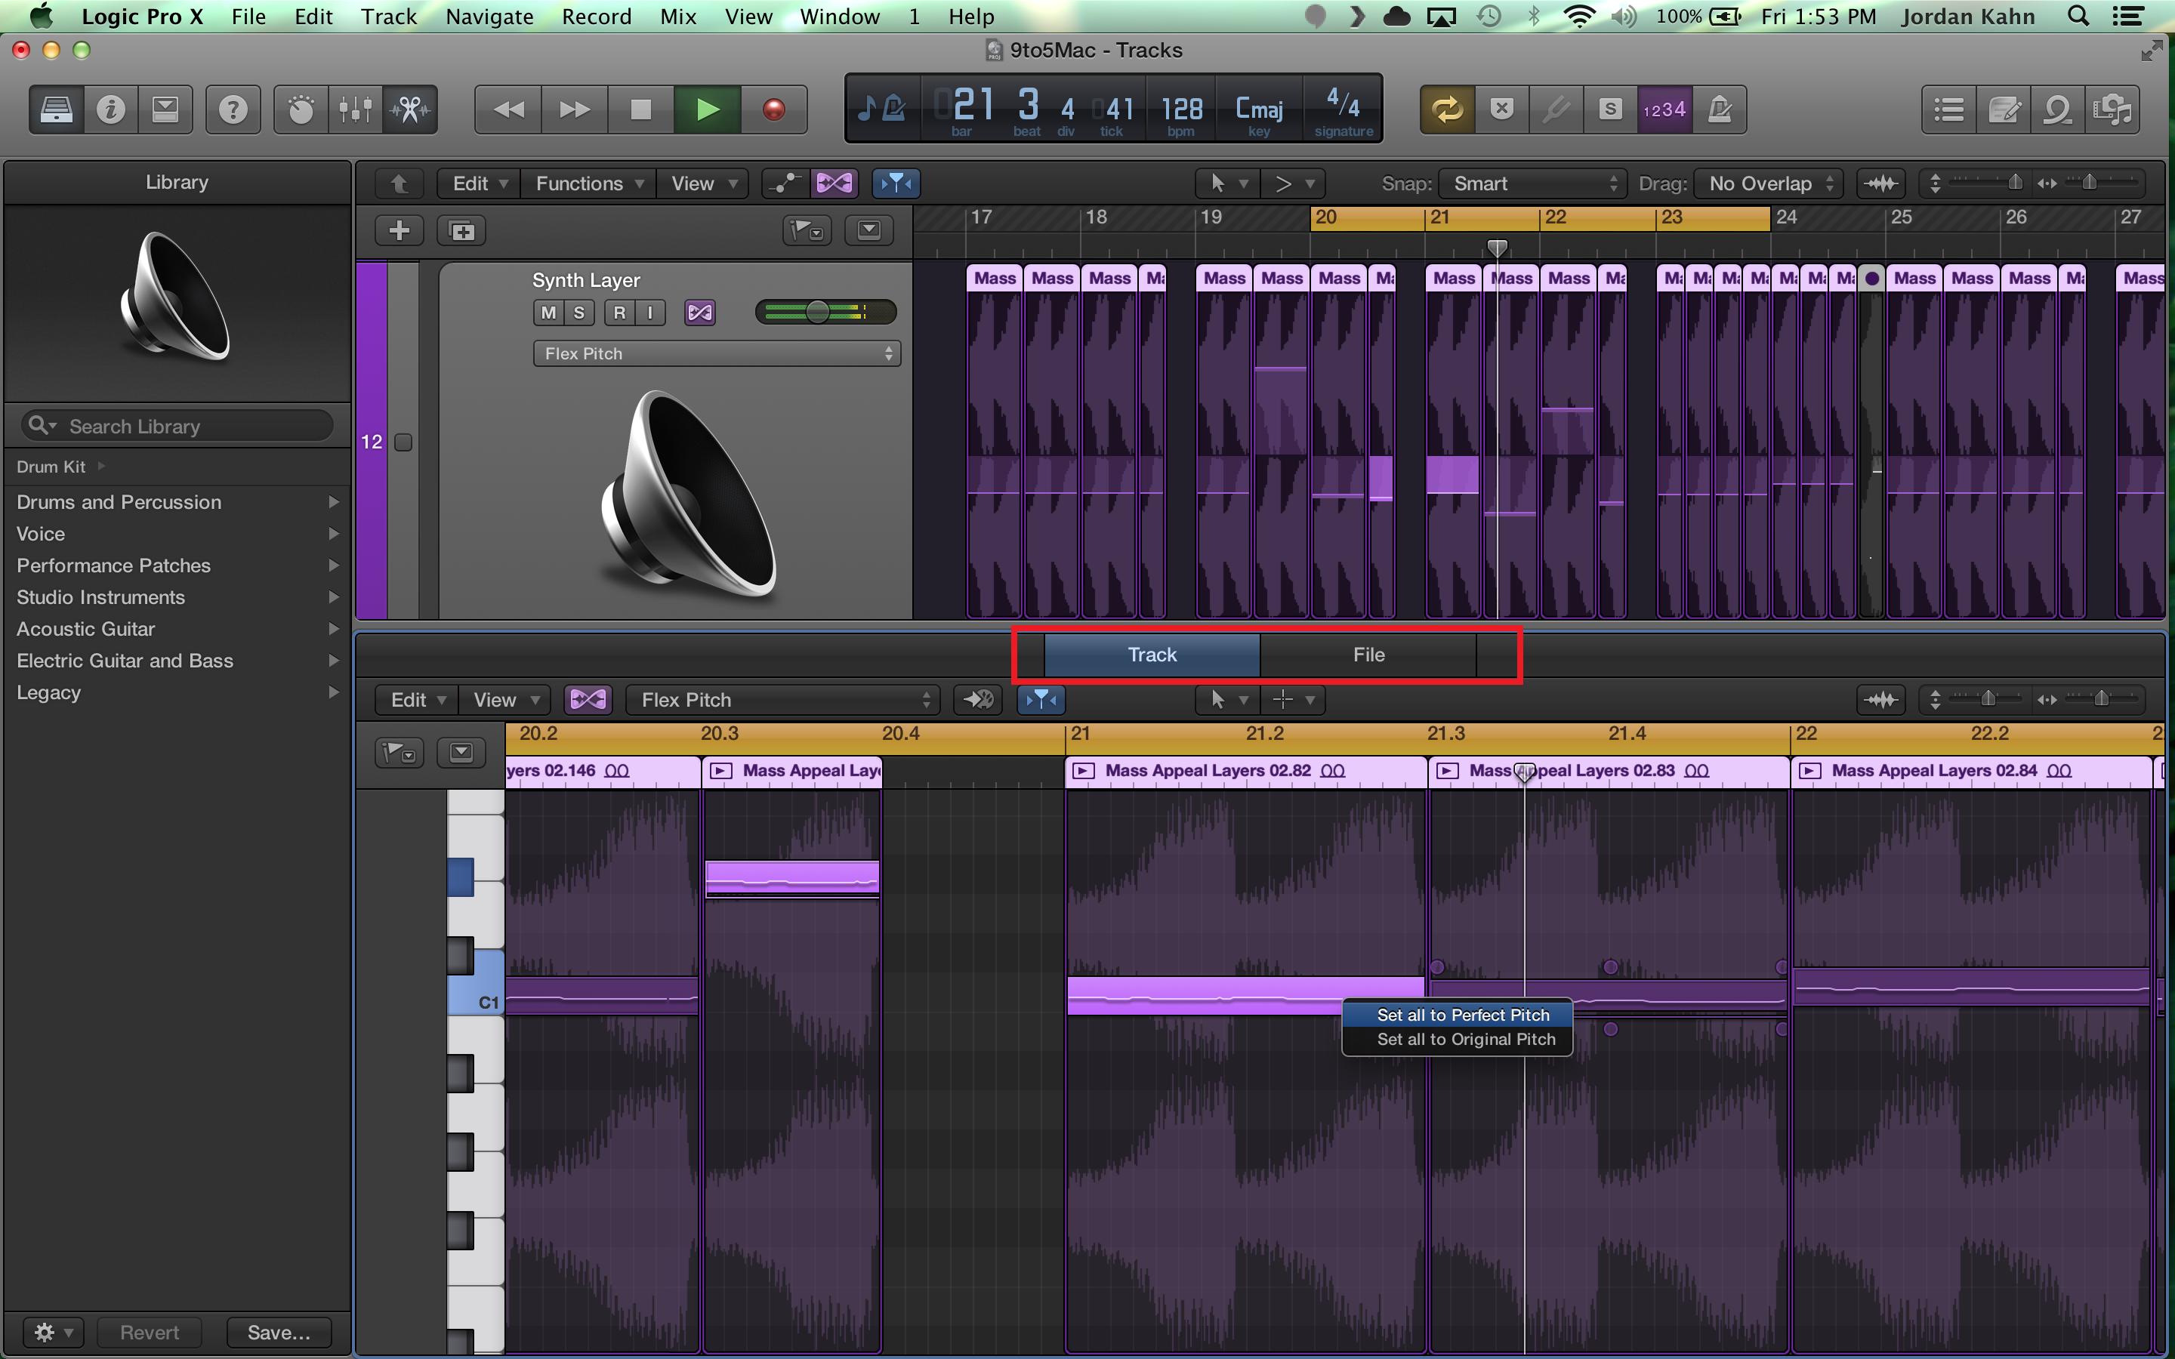Toggle the Cycle mode button

click(1447, 109)
